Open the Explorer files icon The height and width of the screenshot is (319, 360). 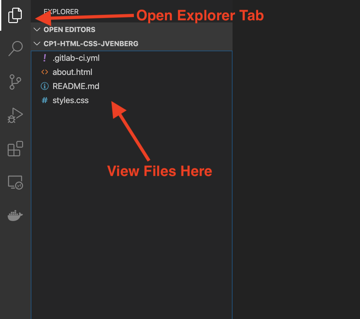(15, 15)
